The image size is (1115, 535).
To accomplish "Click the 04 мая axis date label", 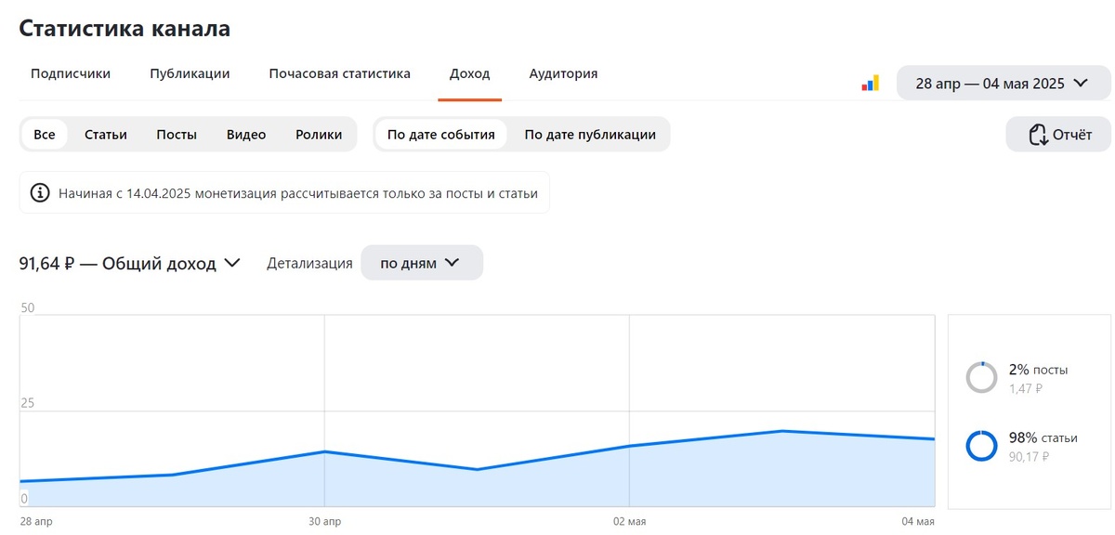I will tap(918, 522).
